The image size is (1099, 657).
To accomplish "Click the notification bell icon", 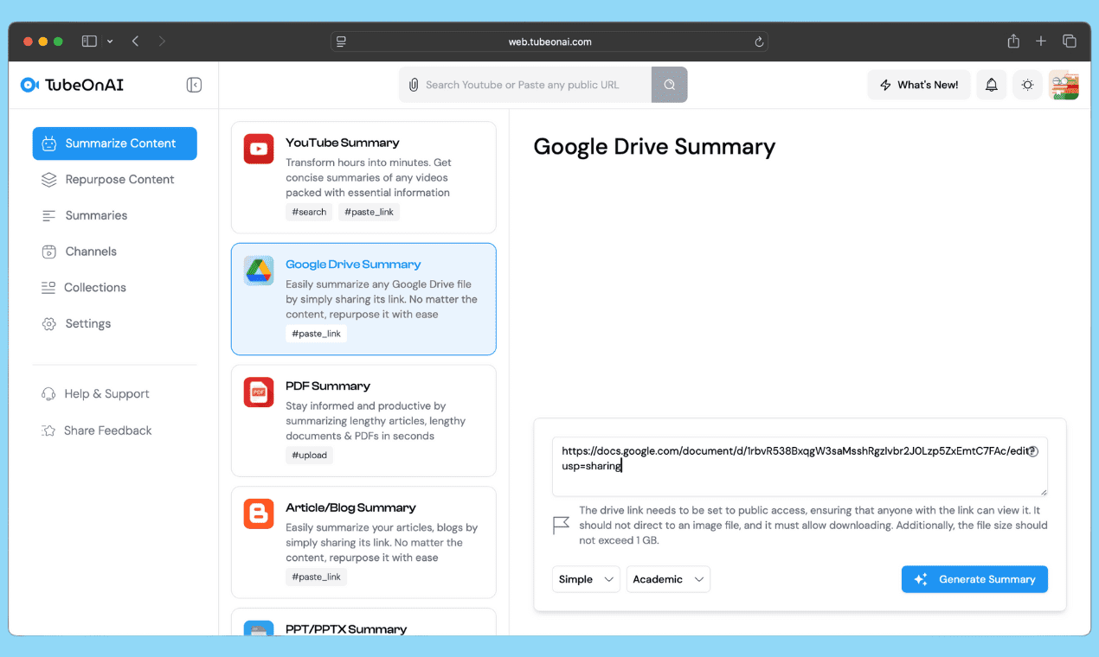I will coord(992,85).
